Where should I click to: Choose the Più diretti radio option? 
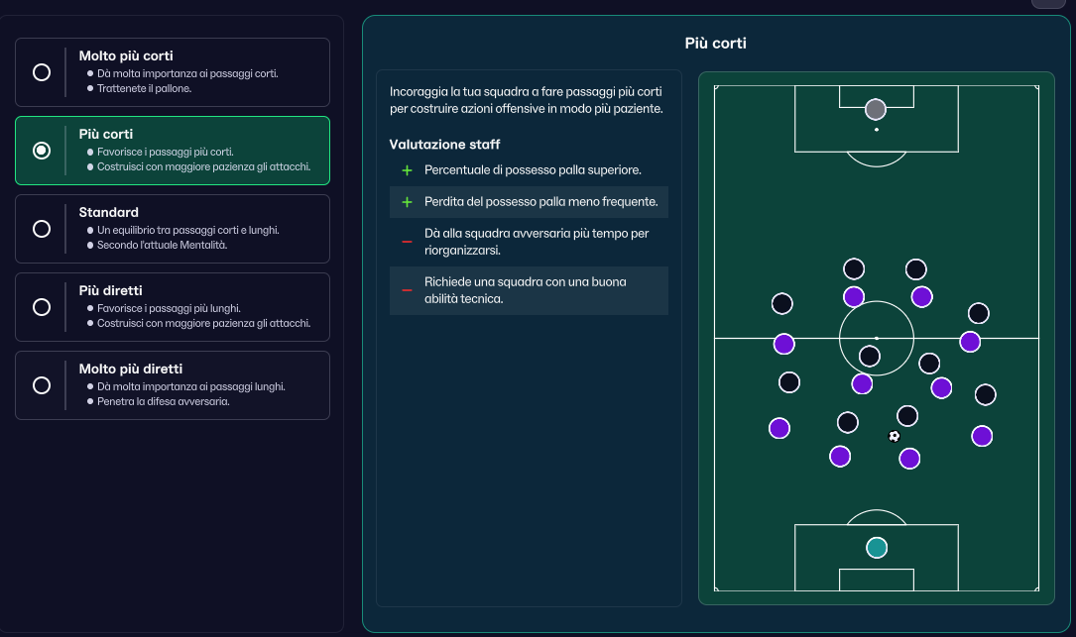point(42,306)
